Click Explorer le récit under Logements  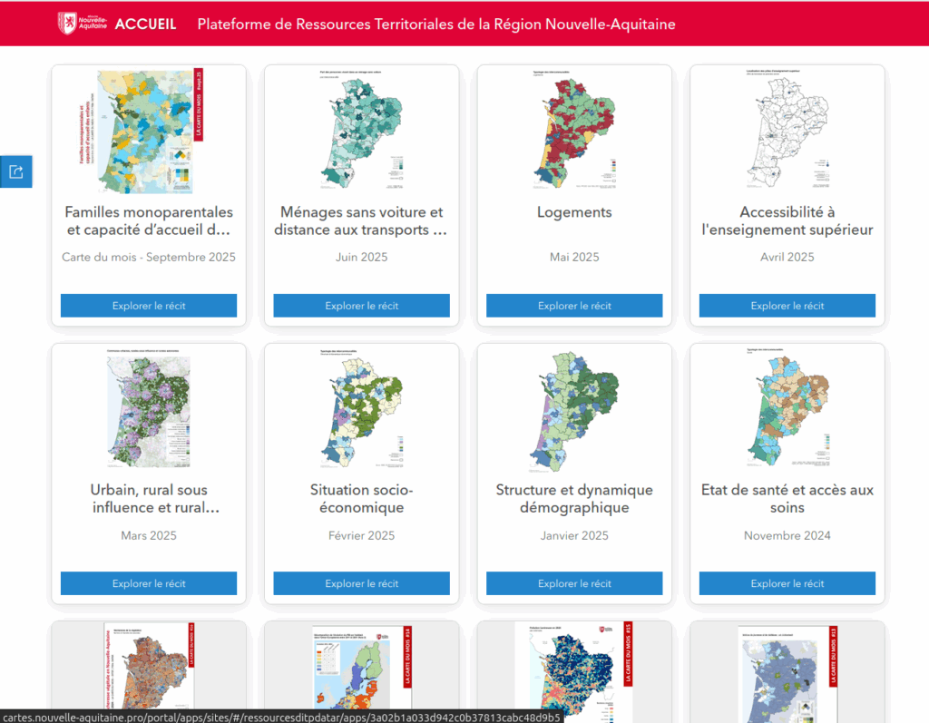[x=574, y=306]
